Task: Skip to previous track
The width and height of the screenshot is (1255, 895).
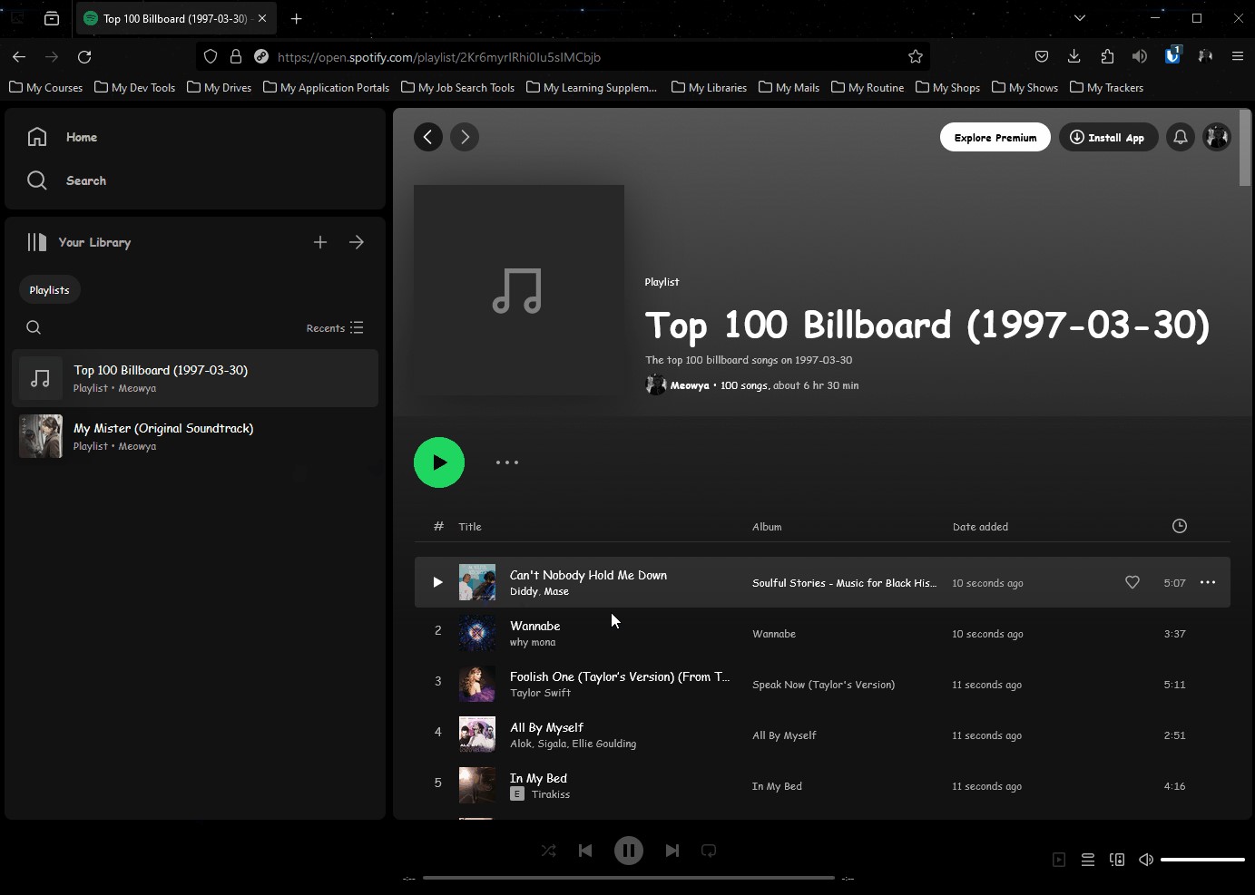Action: coord(585,851)
